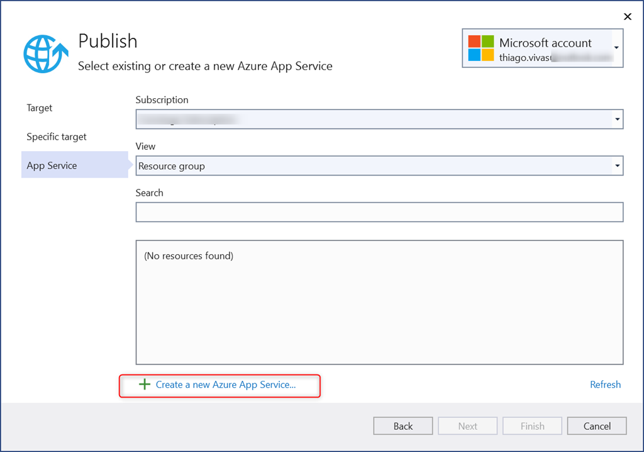Click the Finish button
The height and width of the screenshot is (452, 644).
pos(532,426)
